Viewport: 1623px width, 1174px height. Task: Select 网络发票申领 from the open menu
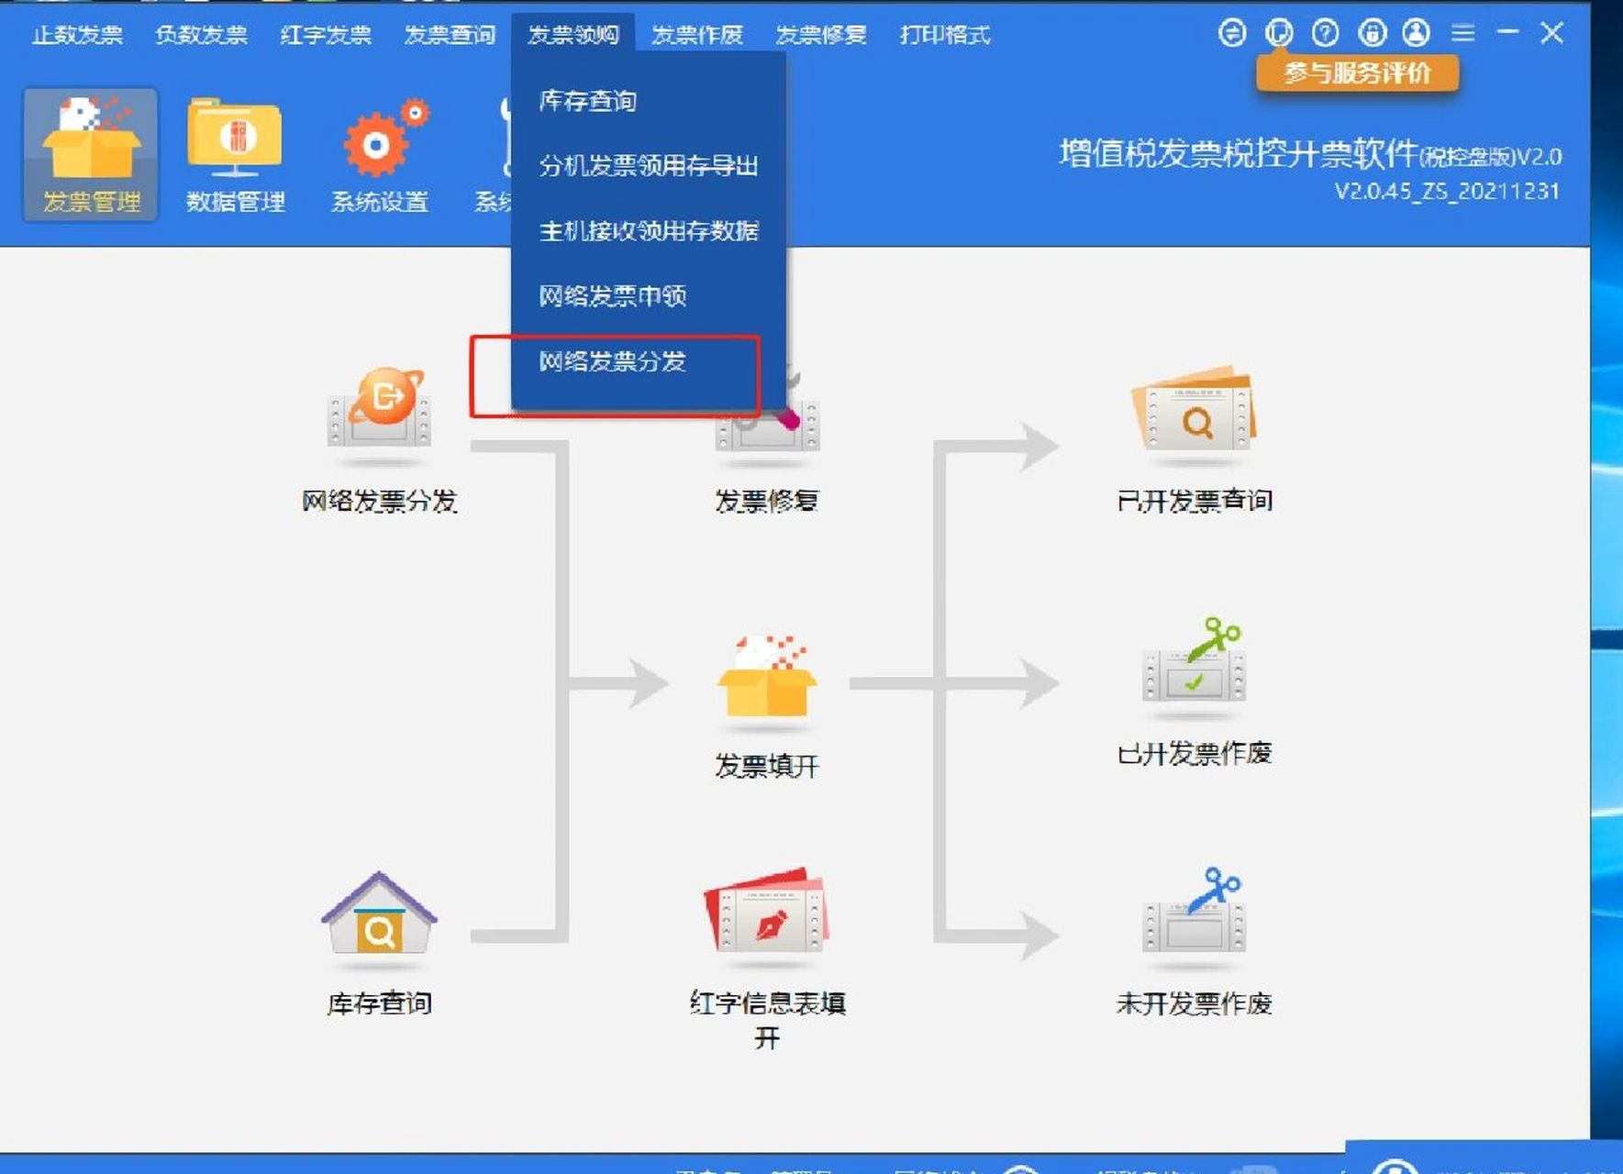coord(613,296)
